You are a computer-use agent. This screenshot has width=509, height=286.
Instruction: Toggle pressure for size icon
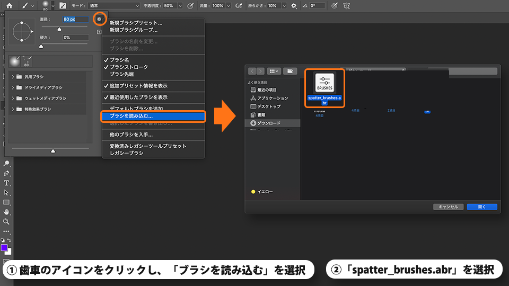click(335, 5)
